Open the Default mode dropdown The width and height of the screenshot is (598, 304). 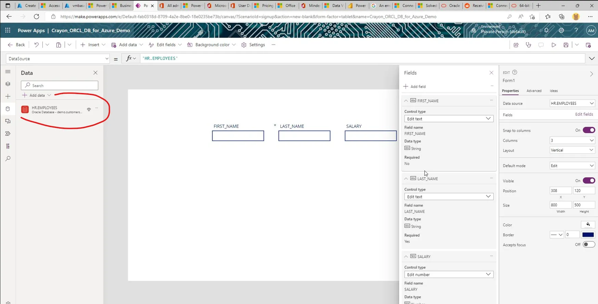tap(572, 166)
